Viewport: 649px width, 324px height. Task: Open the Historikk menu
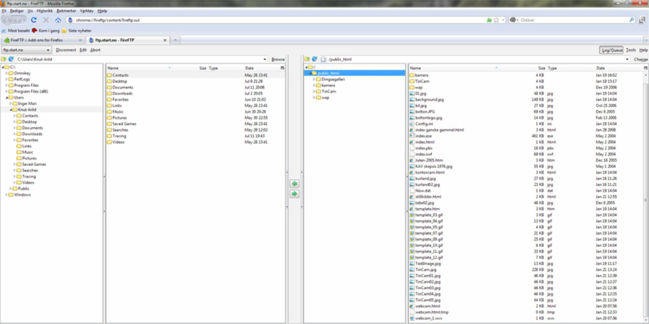tap(44, 11)
